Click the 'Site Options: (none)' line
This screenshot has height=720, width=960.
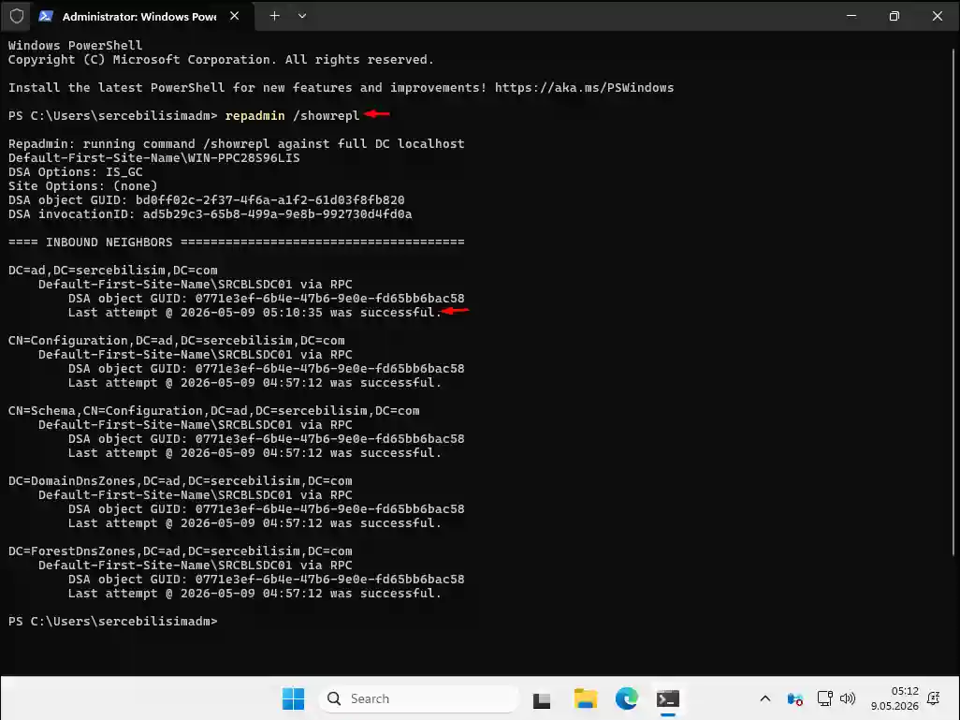tap(82, 186)
